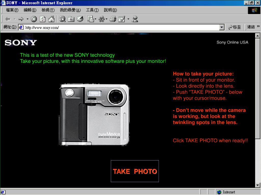Print the page with the printer icon
The height and width of the screenshot is (195, 261).
(113, 19)
